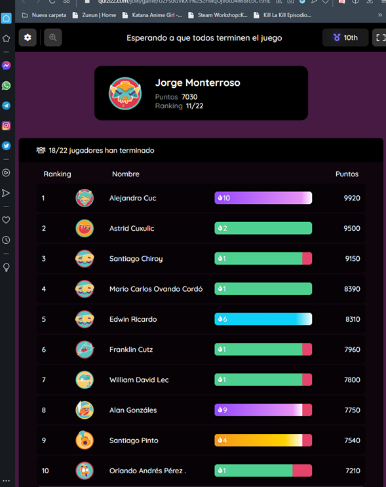
Task: Click Edwin Ricardo's blue streak bar
Action: pyautogui.click(x=263, y=319)
